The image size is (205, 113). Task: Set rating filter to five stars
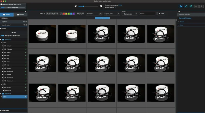pos(57,14)
